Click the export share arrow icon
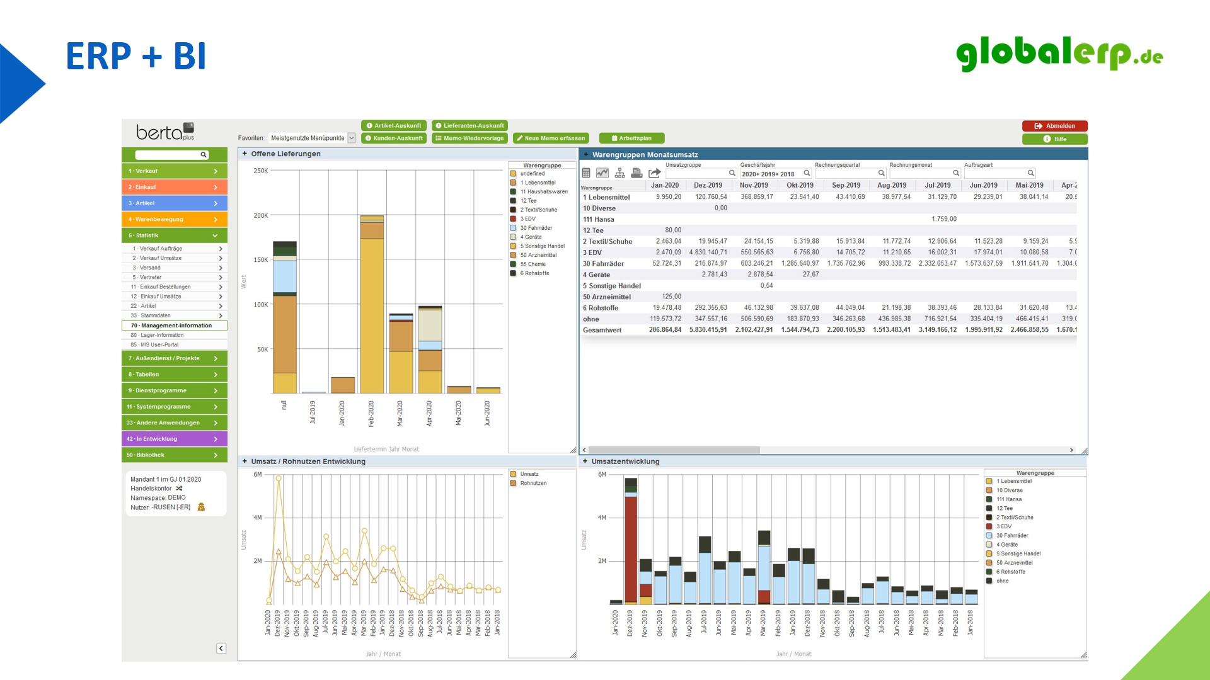 click(x=654, y=173)
